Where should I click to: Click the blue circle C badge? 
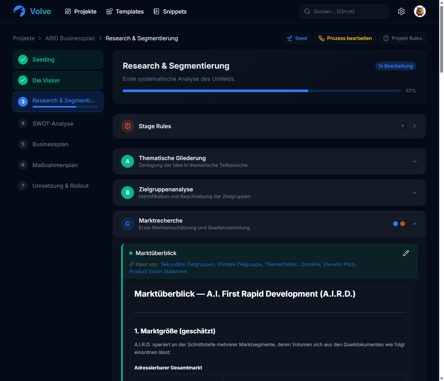(x=128, y=224)
